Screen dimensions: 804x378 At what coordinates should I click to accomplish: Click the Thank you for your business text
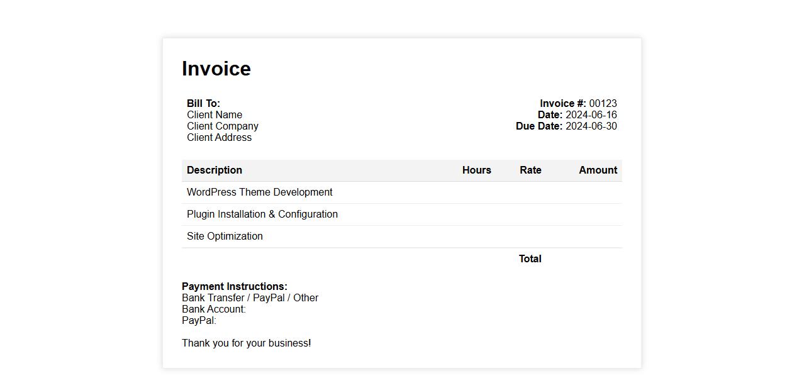247,343
